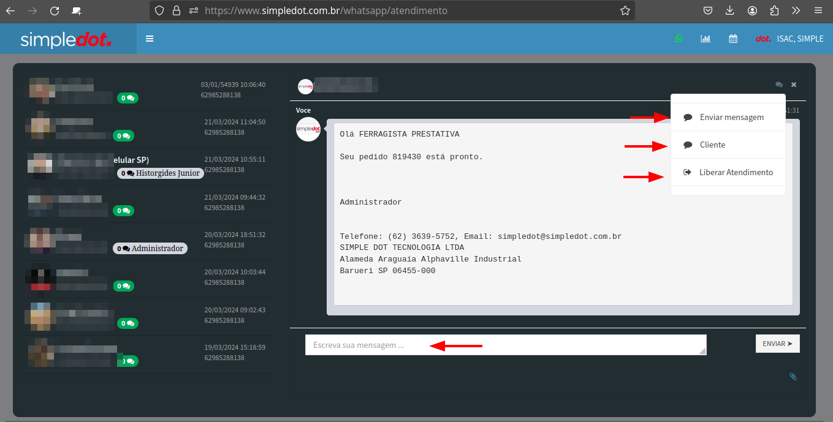Viewport: 833px width, 422px height.
Task: Click chat options speech bubble icon
Action: pyautogui.click(x=779, y=85)
